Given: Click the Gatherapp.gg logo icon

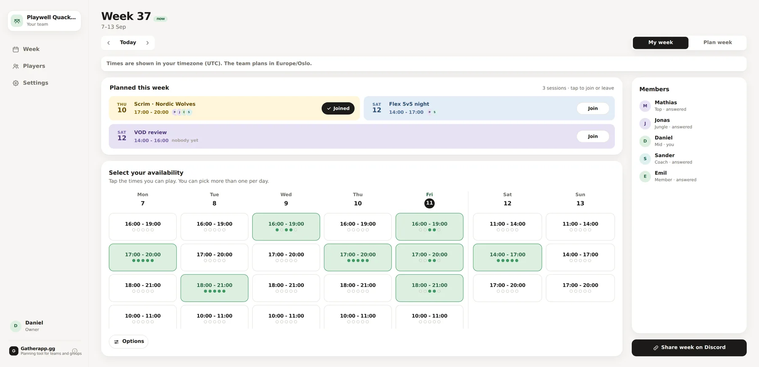Looking at the screenshot, I should (x=13, y=351).
